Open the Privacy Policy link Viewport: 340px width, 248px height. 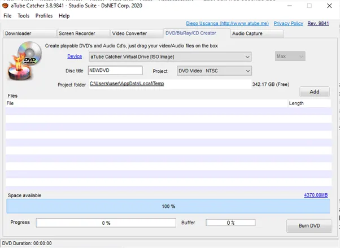tap(289, 23)
